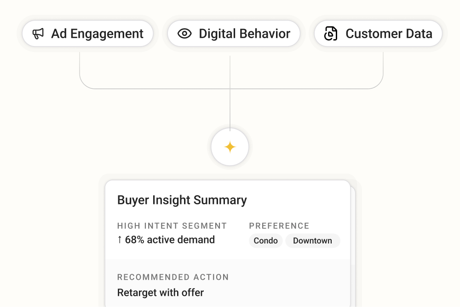The width and height of the screenshot is (460, 307).
Task: Select the Ad Engagement pill
Action: (x=88, y=34)
